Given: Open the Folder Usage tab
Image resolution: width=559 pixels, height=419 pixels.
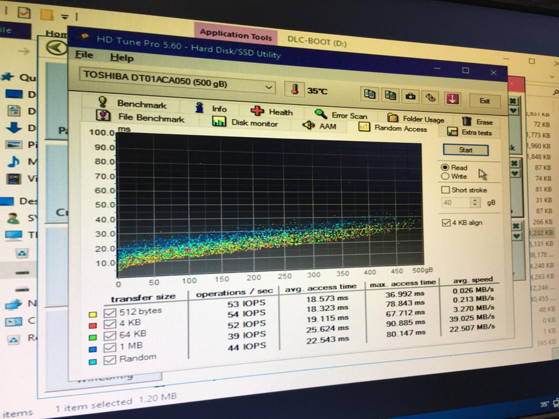Looking at the screenshot, I should pyautogui.click(x=415, y=118).
